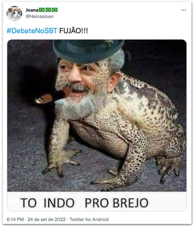Viewport: 195px width, 228px height.
Task: Click the word FUJÃO!!! in tweet text
Action: 74,31
